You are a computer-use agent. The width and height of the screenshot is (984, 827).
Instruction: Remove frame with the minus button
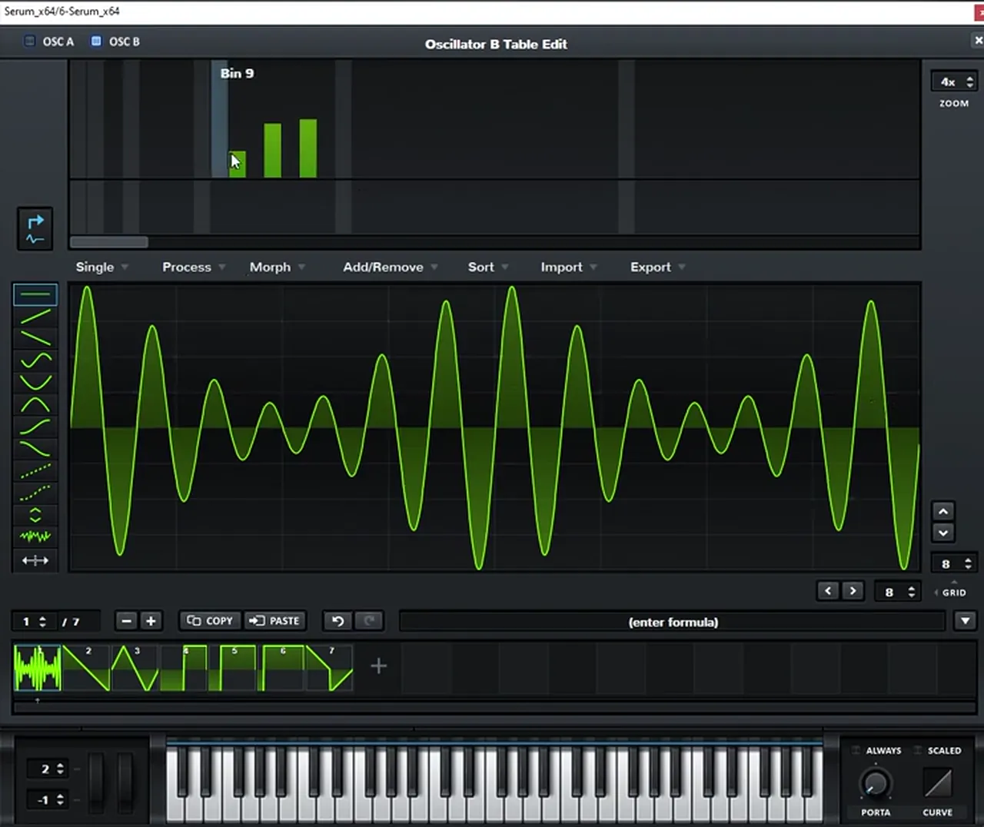[127, 621]
